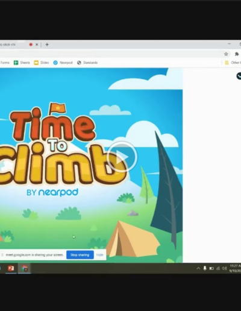The width and height of the screenshot is (241, 311).
Task: Open a new browser tab
Action: point(47,45)
